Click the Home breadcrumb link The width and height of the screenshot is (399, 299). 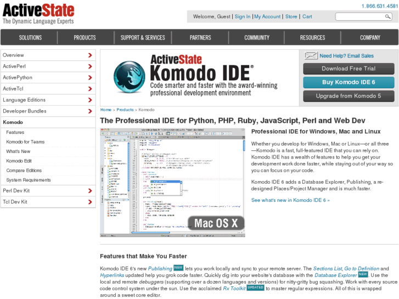(x=106, y=110)
